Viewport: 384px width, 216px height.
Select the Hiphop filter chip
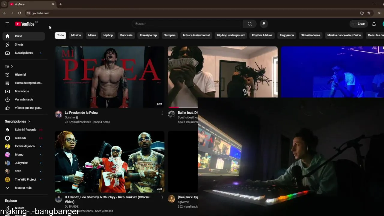(108, 35)
